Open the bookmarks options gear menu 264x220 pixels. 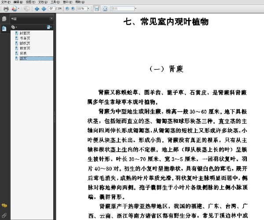[14, 27]
